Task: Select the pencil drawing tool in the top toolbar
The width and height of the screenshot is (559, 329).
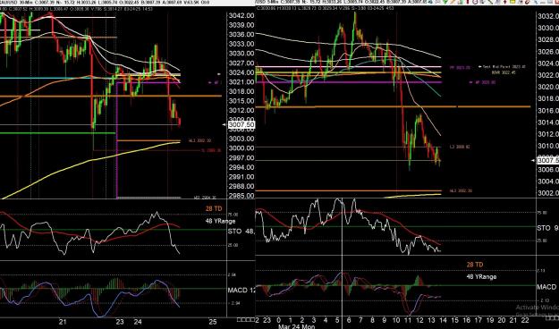Action: [453, 2]
